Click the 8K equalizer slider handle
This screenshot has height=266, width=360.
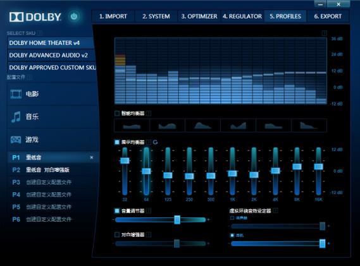297,167
